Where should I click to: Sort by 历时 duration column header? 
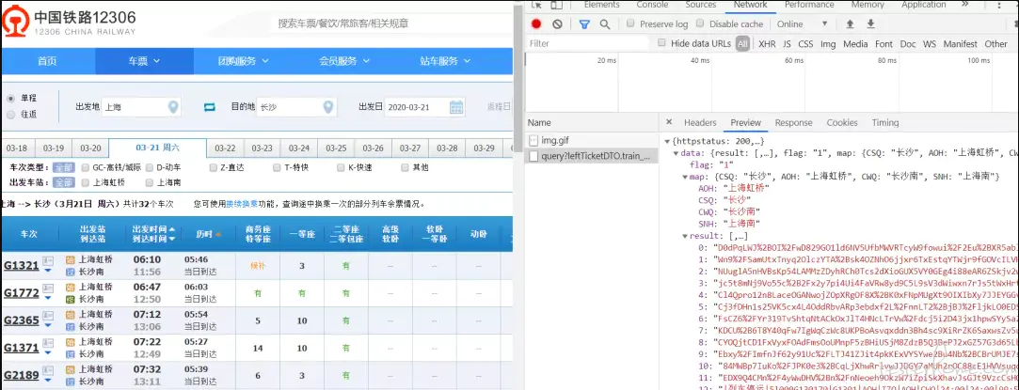coord(210,234)
